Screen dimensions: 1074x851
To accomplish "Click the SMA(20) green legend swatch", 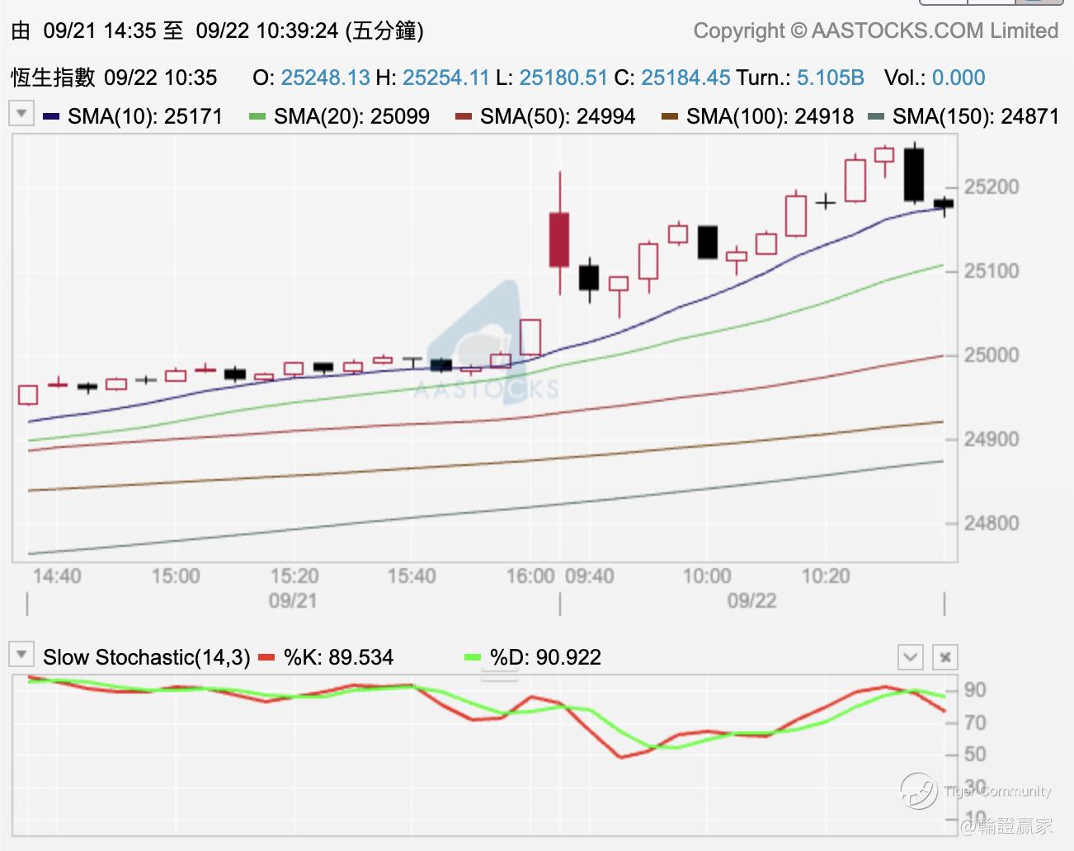I will tap(257, 116).
